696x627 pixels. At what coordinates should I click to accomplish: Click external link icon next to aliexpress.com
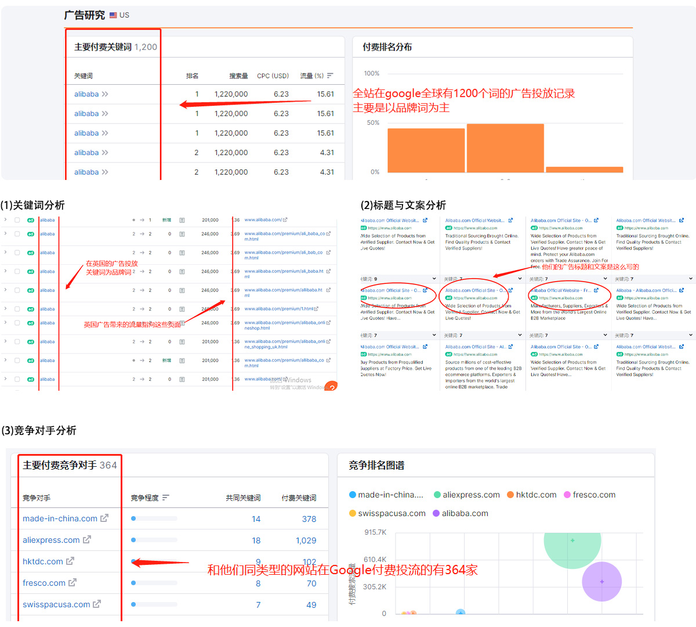click(87, 539)
